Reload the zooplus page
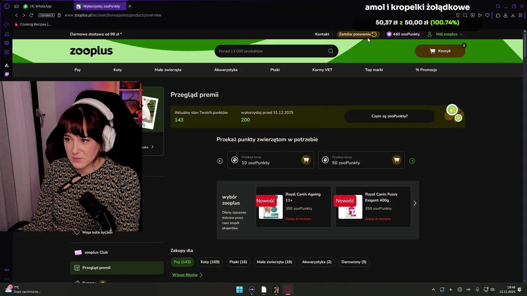The width and height of the screenshot is (527, 296). pos(31,15)
